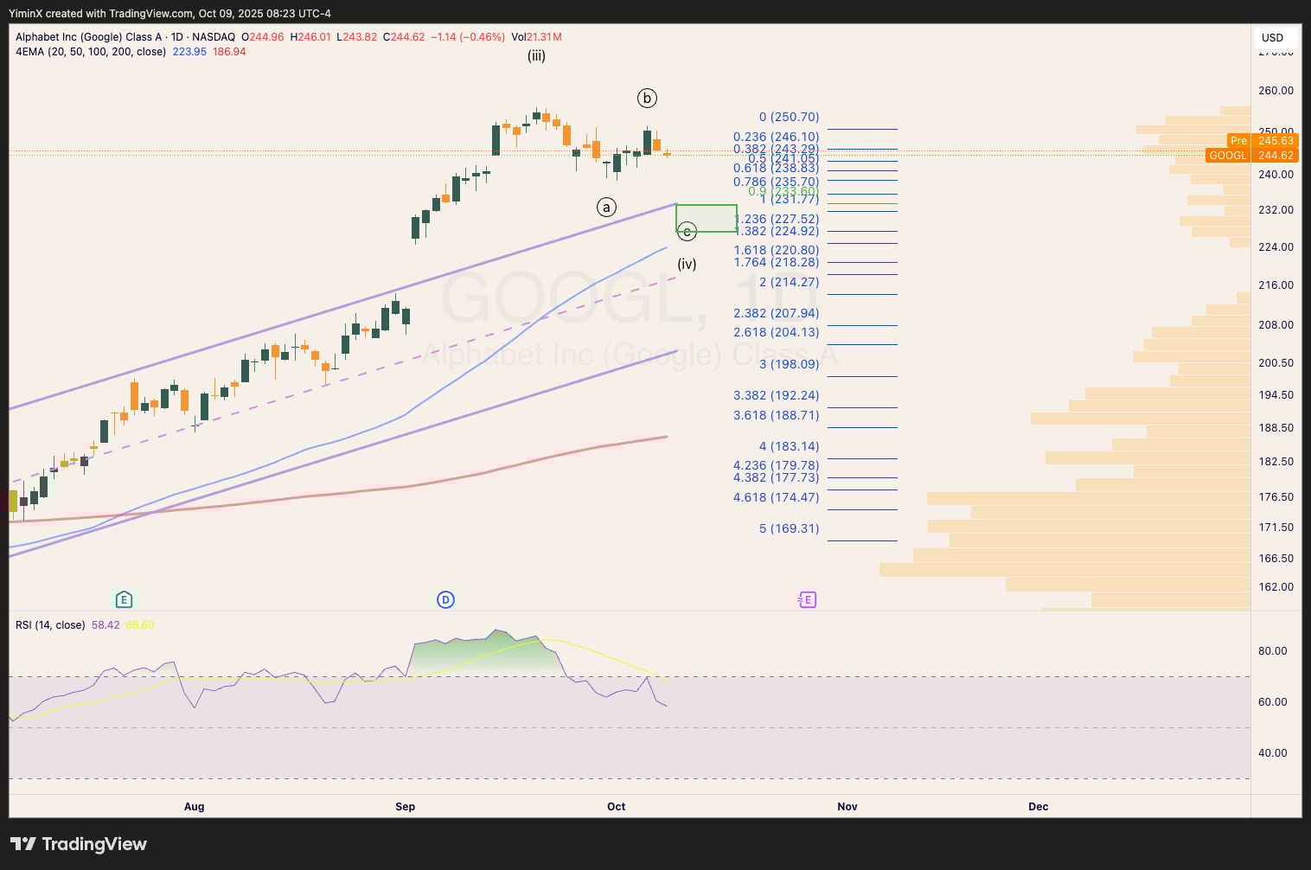Viewport: 1311px width, 870px height.
Task: Select the (iv) wave label
Action: [x=687, y=264]
